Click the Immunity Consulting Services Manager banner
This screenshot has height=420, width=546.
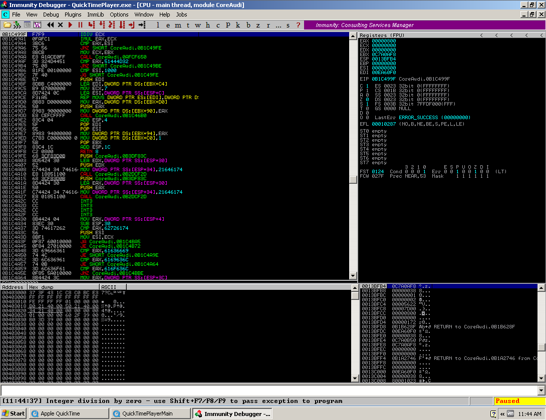(x=424, y=25)
